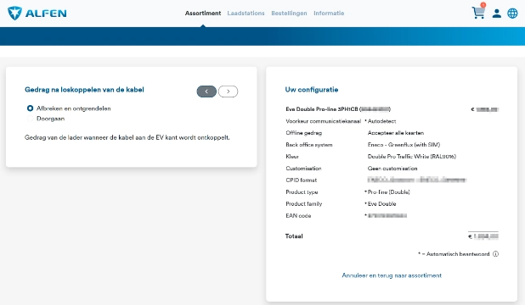Go to previous configuration step
This screenshot has width=525, height=305.
[x=206, y=91]
